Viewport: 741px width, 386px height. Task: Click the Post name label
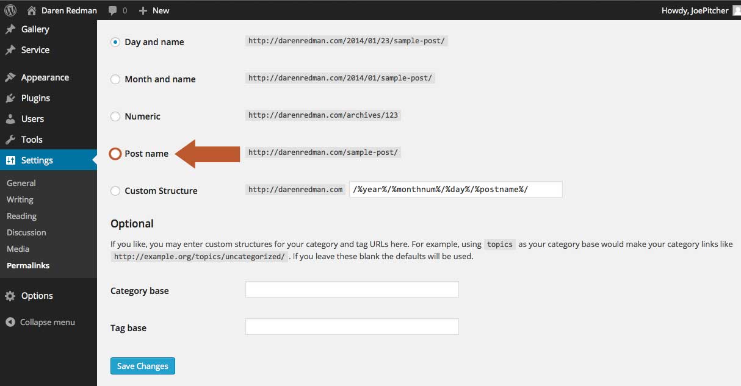point(146,154)
